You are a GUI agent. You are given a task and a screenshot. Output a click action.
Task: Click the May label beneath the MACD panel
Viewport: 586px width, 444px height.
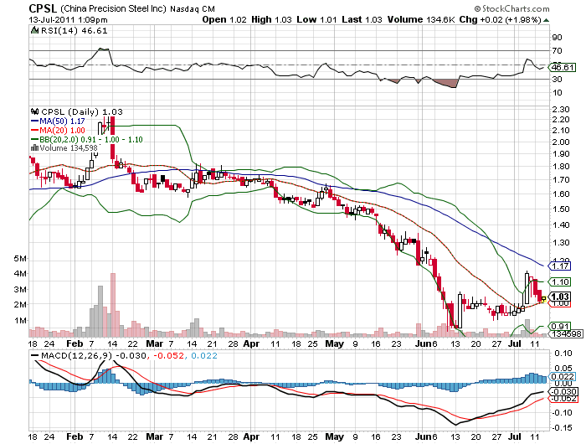[334, 437]
